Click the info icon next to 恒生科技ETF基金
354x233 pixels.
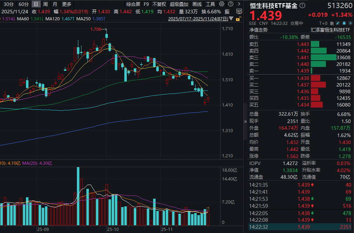[x=302, y=5]
